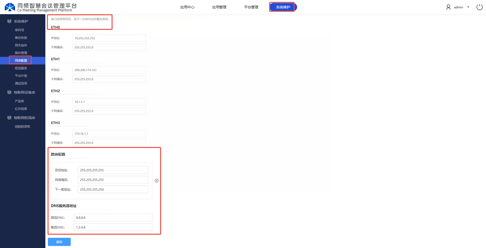Open 红外码库 under 物联网设备库
Image resolution: width=486 pixels, height=248 pixels.
pyautogui.click(x=21, y=109)
